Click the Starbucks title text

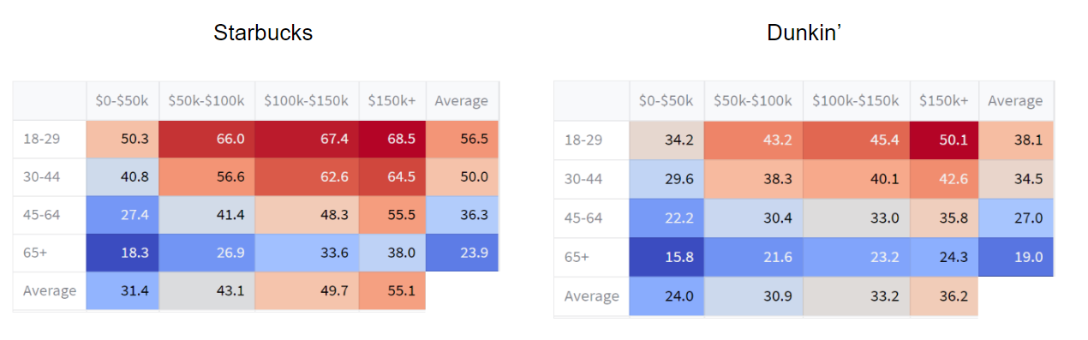[x=263, y=33]
